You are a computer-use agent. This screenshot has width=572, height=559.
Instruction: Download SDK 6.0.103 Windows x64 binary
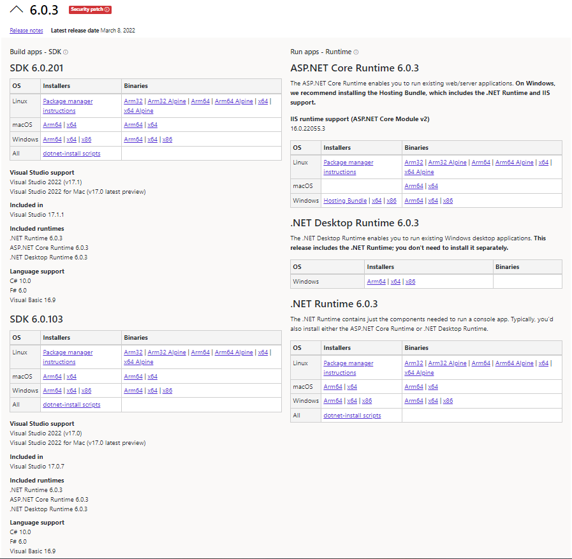coord(152,391)
